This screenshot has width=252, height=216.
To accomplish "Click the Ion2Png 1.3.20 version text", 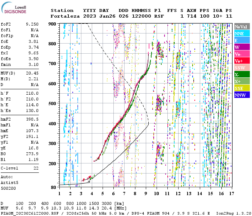I will tap(234, 213).
